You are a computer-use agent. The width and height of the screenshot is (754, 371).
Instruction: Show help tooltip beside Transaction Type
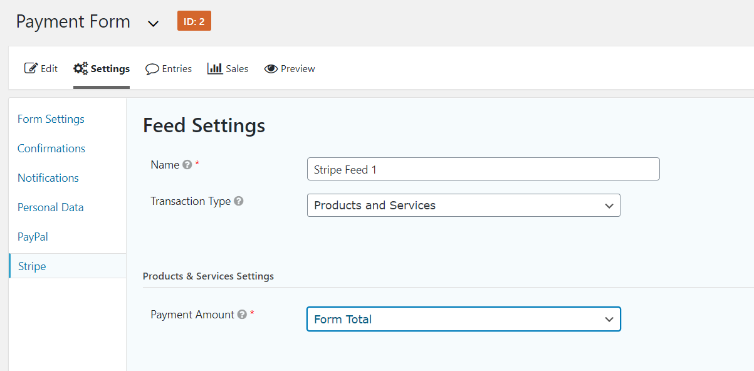[x=238, y=201]
